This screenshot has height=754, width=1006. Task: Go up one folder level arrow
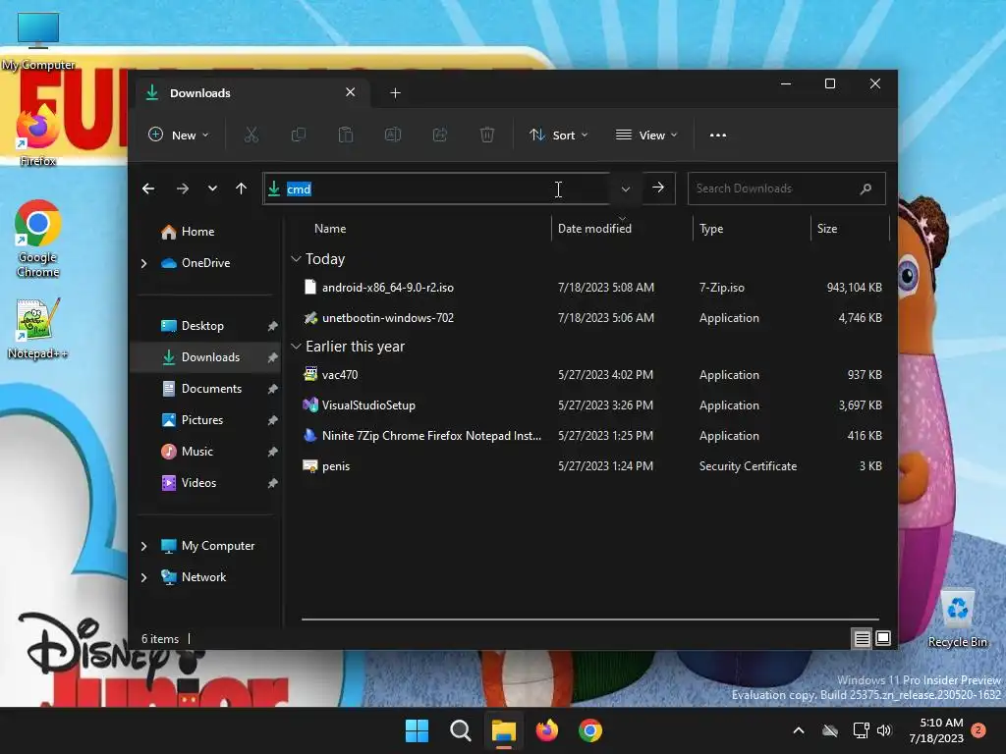coord(242,188)
